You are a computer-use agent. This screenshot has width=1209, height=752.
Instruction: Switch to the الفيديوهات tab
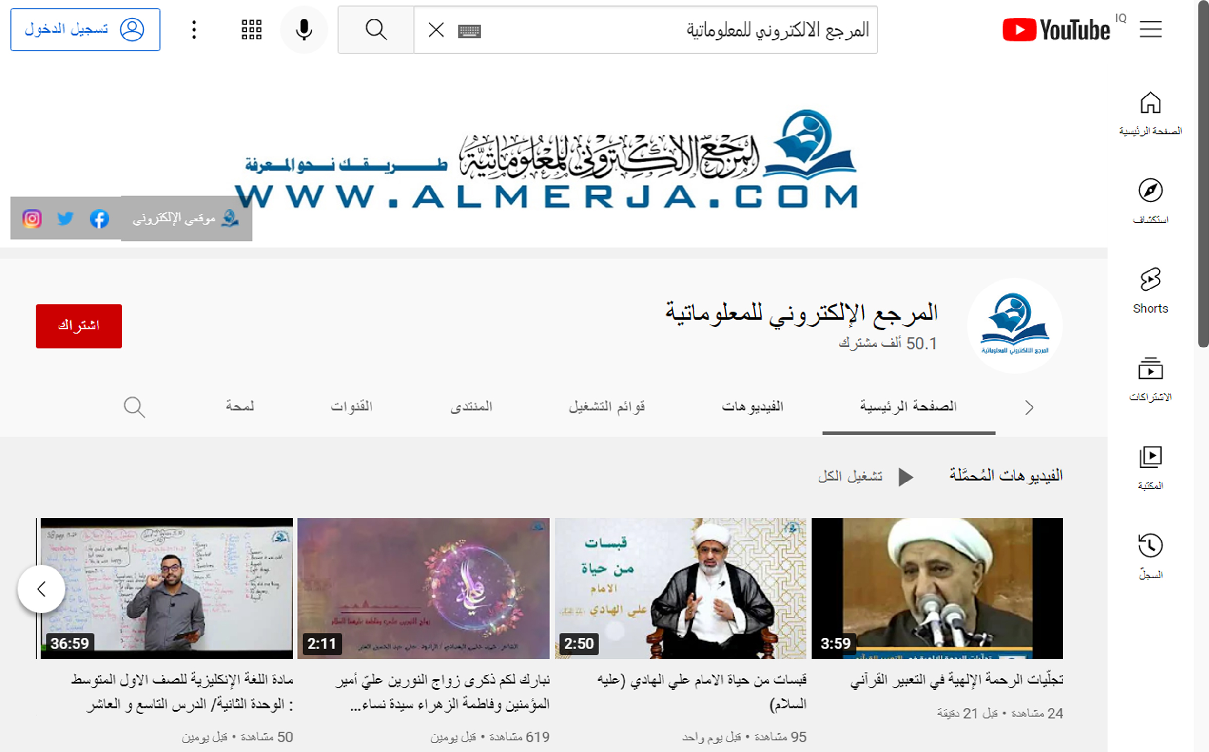pyautogui.click(x=752, y=407)
